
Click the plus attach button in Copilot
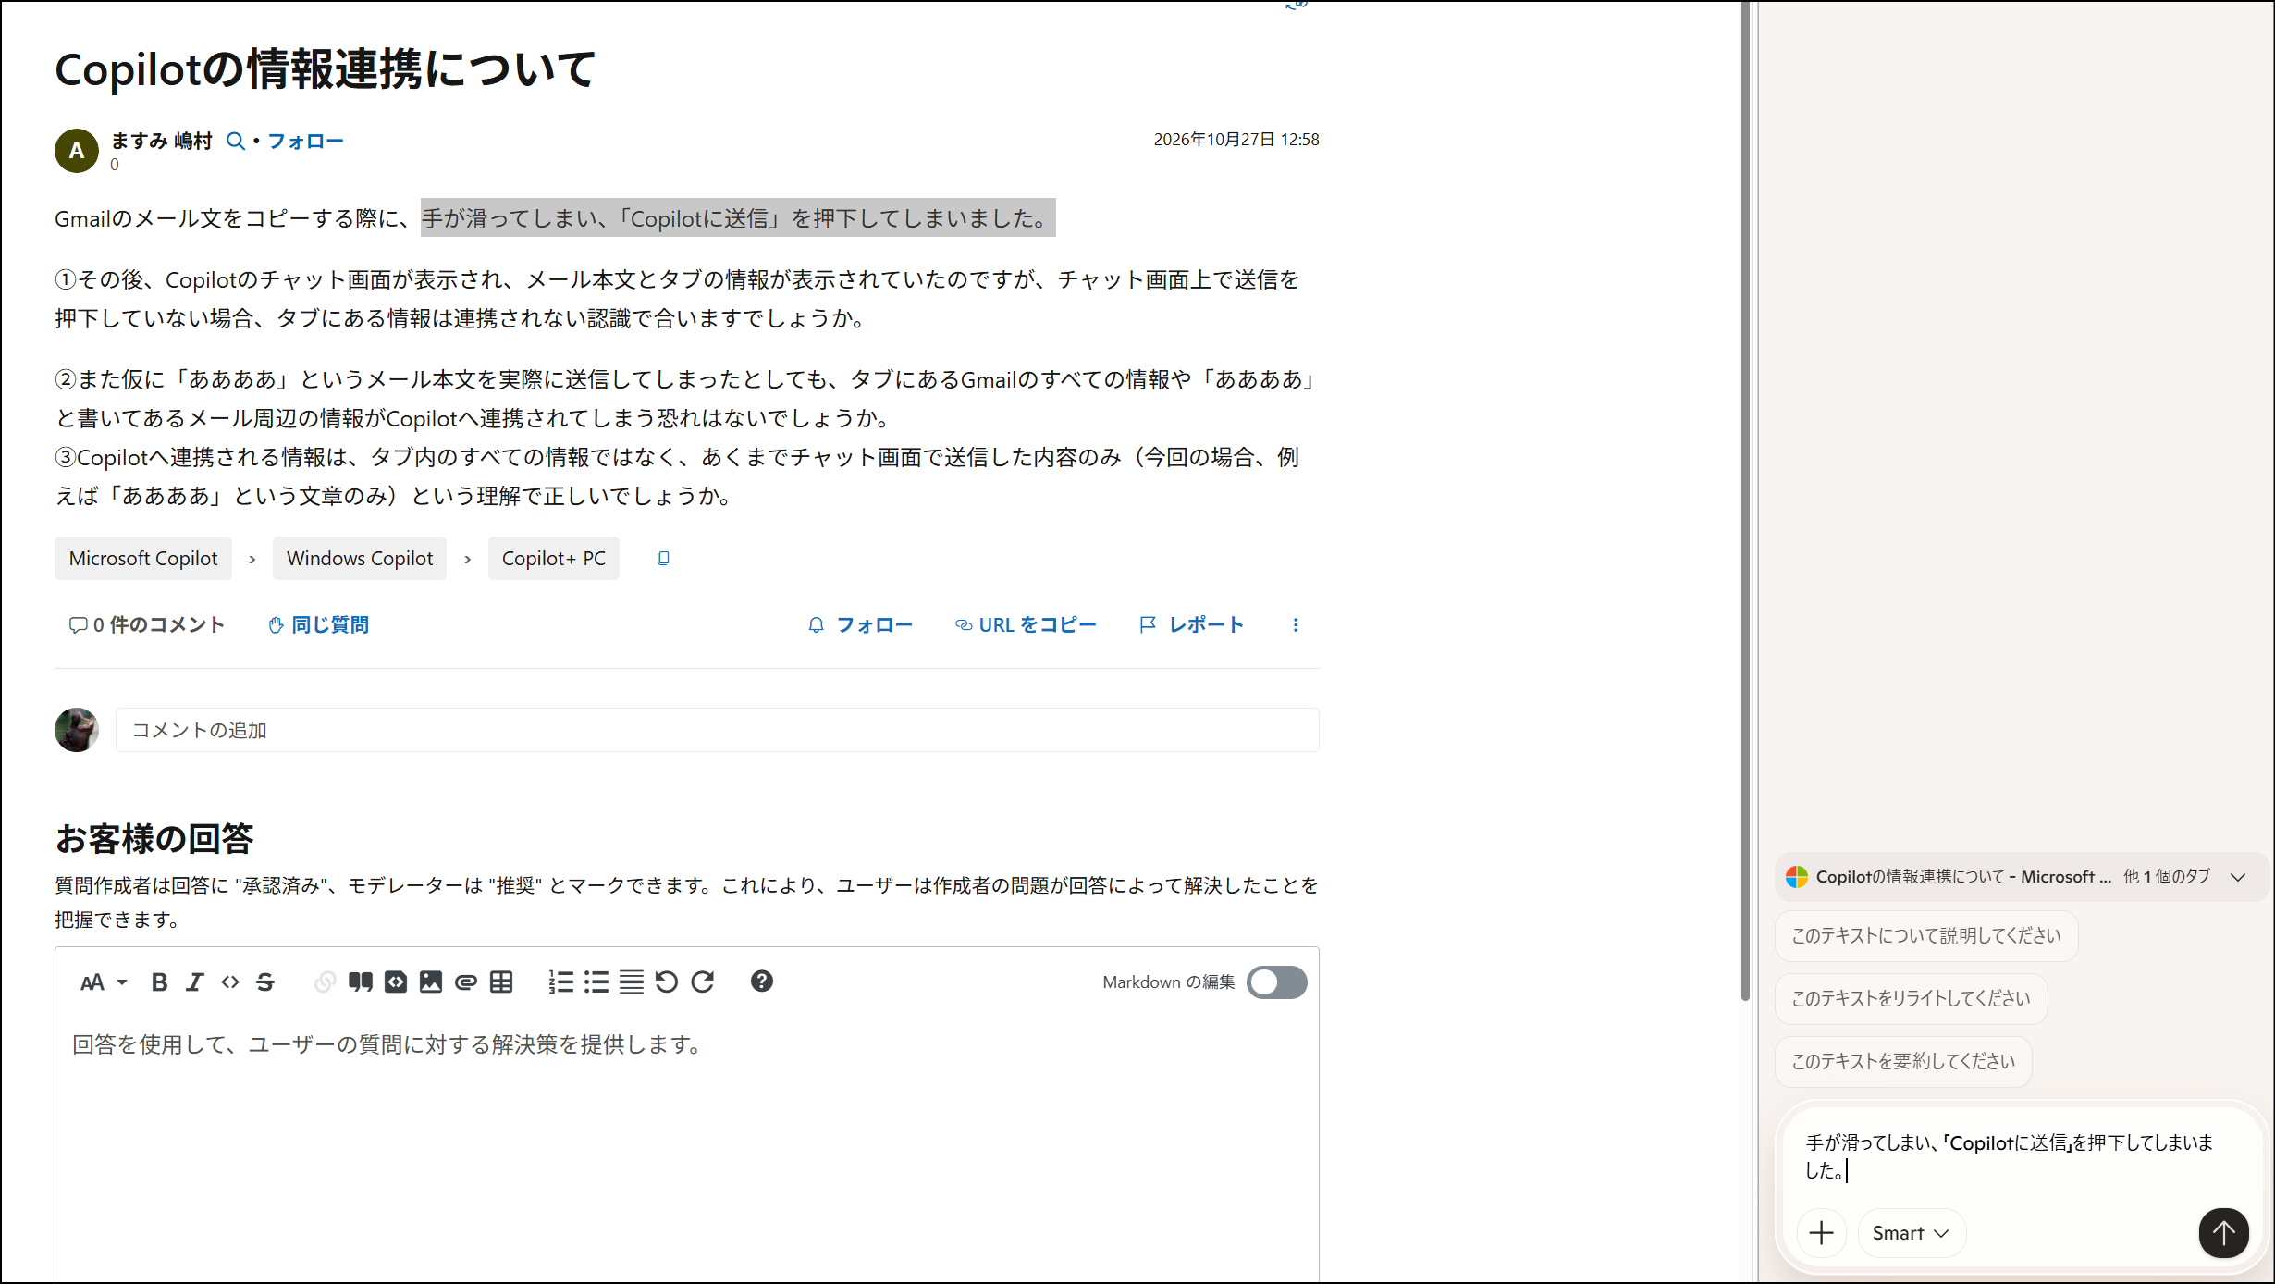click(x=1822, y=1233)
